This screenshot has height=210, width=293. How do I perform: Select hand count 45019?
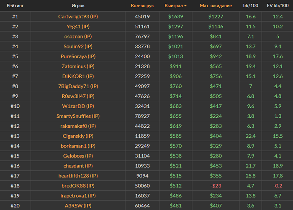point(142,17)
